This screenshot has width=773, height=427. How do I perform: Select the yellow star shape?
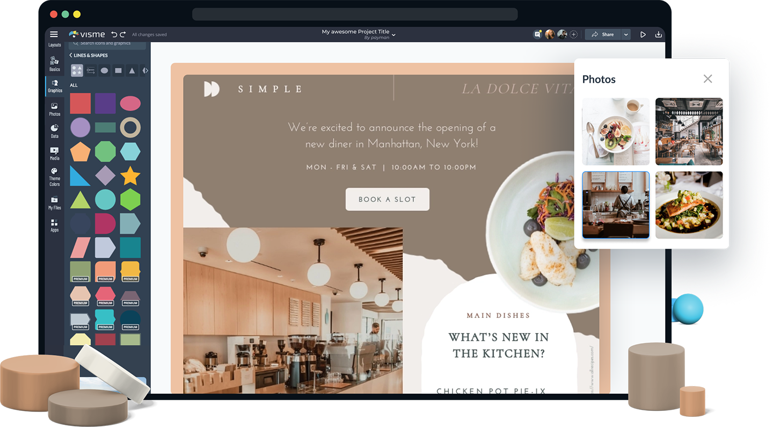coord(130,176)
